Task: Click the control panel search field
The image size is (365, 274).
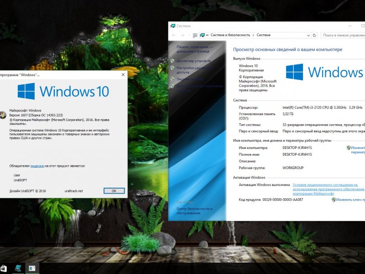Action: click(343, 35)
